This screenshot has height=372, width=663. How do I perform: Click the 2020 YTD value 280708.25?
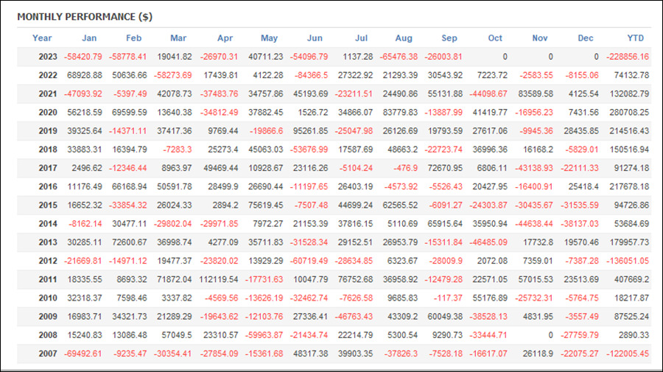pos(629,113)
